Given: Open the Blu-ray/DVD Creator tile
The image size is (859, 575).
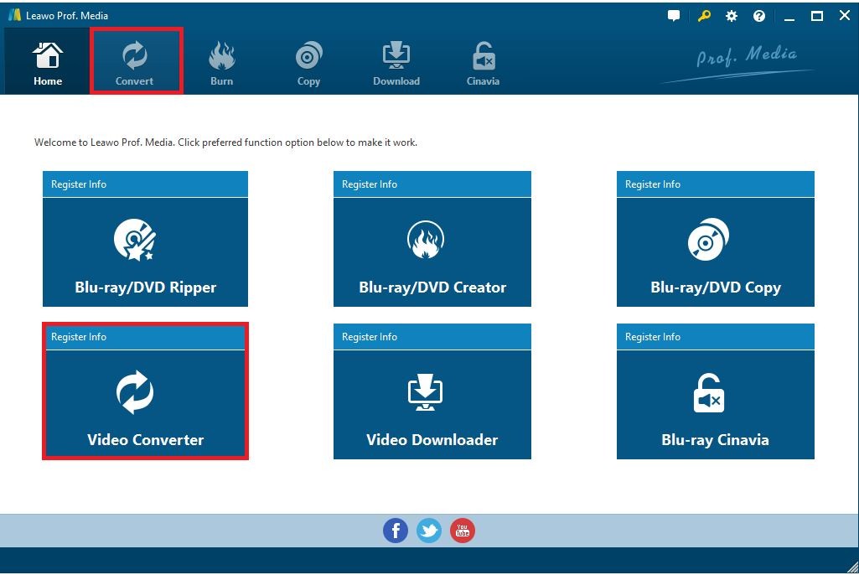Looking at the screenshot, I should tap(432, 251).
